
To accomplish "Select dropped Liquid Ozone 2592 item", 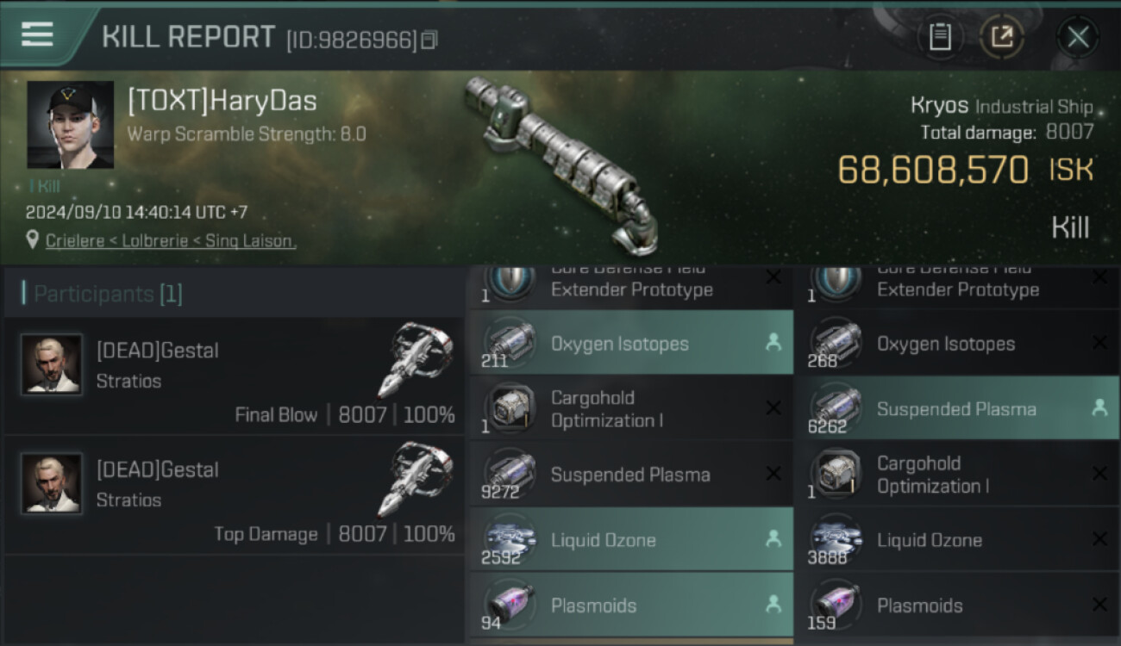I will pos(631,539).
